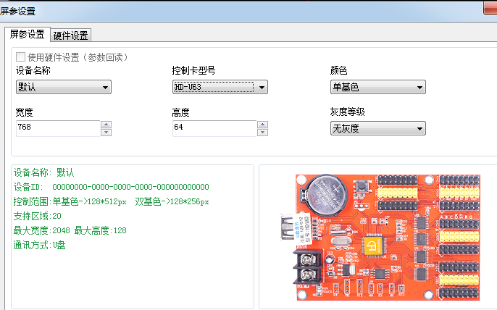Click the 宽度 input field

click(57, 128)
